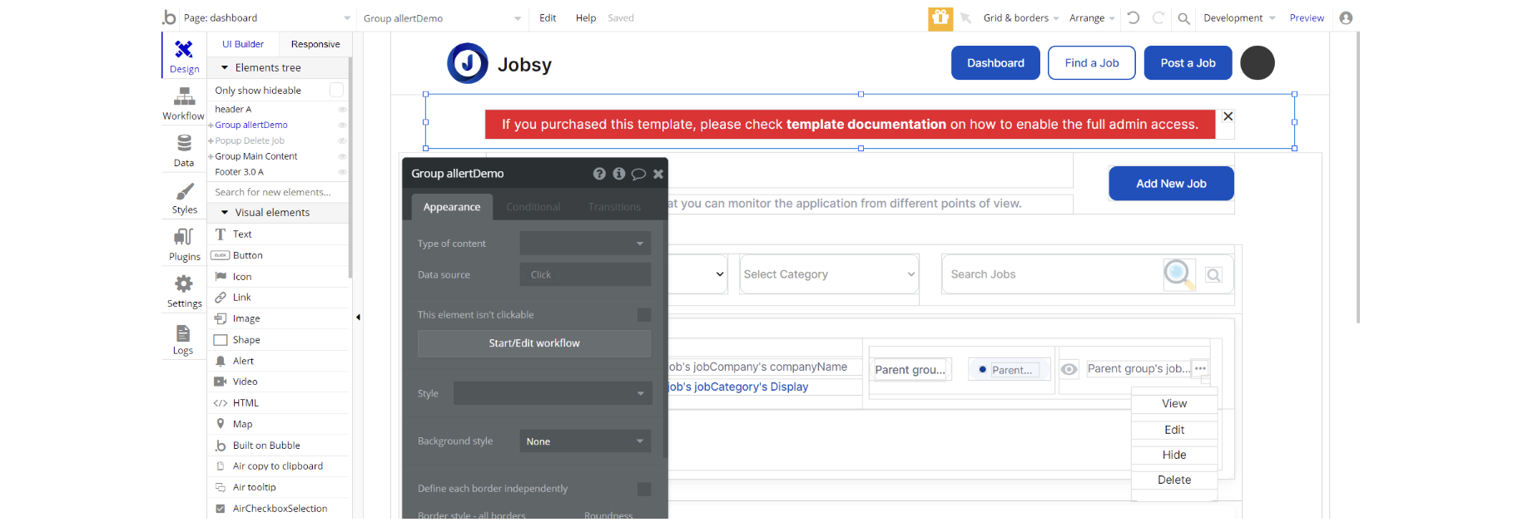Click the Start/Edit workflow button
This screenshot has width=1523, height=527.
coord(534,343)
